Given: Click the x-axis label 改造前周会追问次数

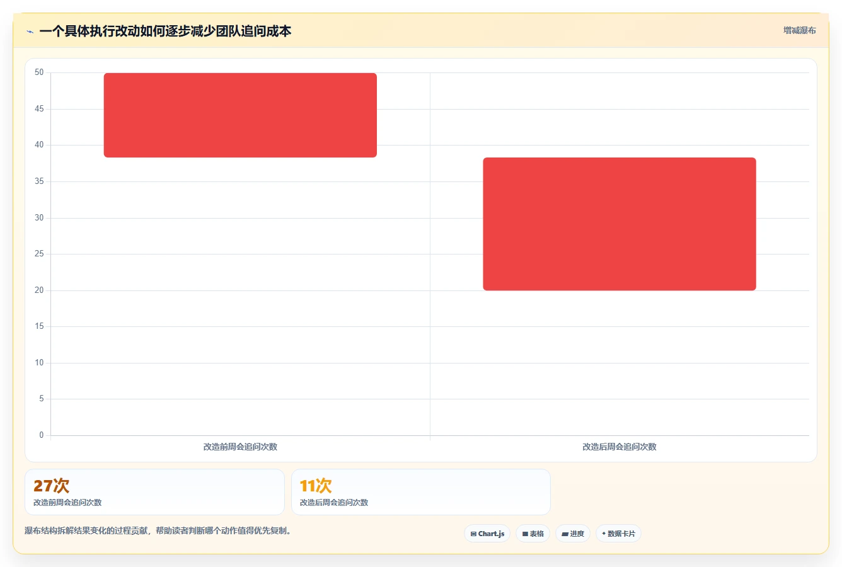Looking at the screenshot, I should 240,447.
